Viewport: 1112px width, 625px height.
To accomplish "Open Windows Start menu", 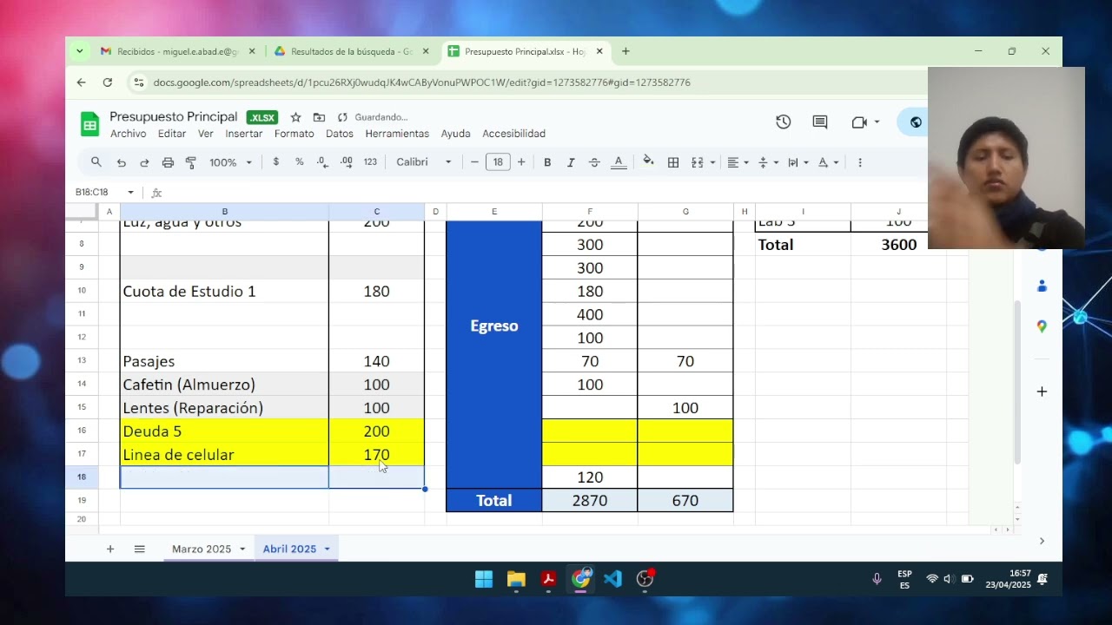I will (x=484, y=579).
